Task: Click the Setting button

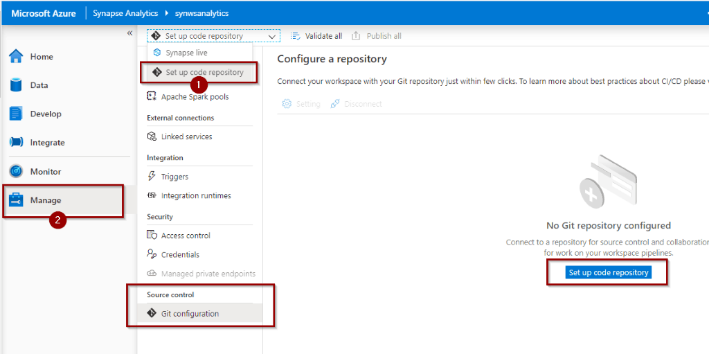Action: [301, 104]
